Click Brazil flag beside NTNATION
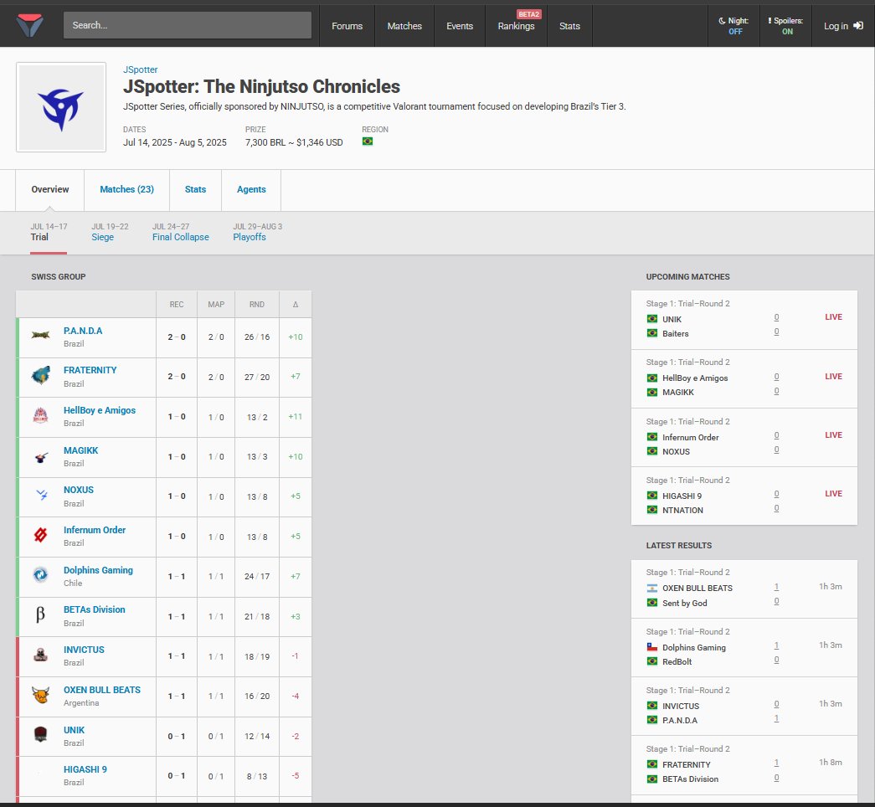The width and height of the screenshot is (875, 807). coord(651,510)
